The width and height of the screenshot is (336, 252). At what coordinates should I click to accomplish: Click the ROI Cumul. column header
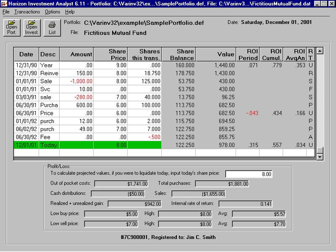point(271,55)
